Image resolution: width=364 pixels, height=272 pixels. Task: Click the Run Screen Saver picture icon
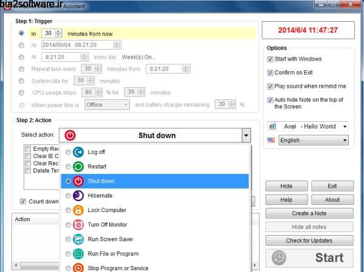(x=78, y=239)
